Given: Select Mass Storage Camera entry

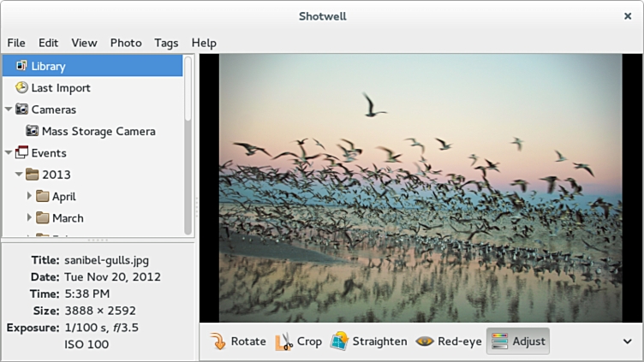Looking at the screenshot, I should [98, 131].
